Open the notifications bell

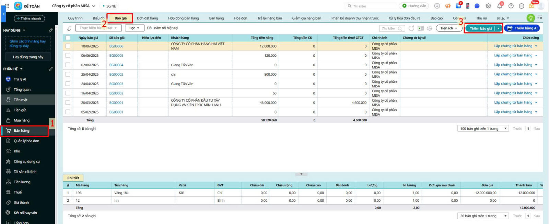(x=500, y=6)
